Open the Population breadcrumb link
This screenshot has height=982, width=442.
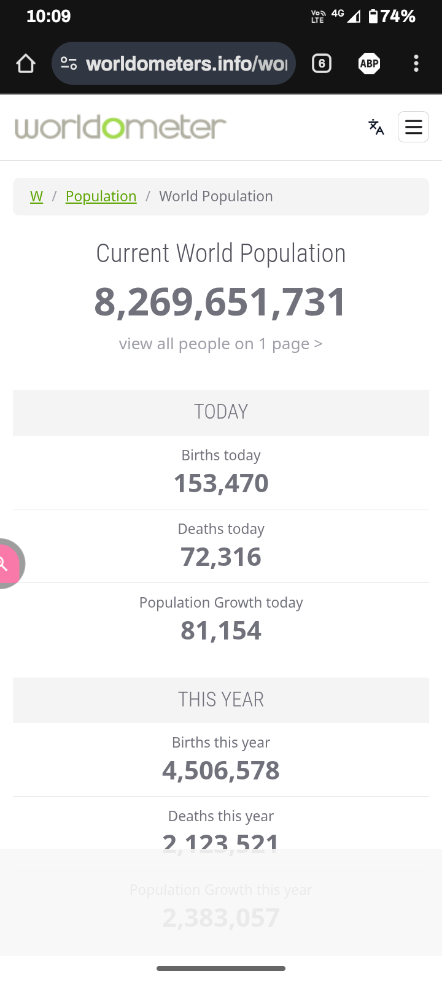tap(101, 196)
